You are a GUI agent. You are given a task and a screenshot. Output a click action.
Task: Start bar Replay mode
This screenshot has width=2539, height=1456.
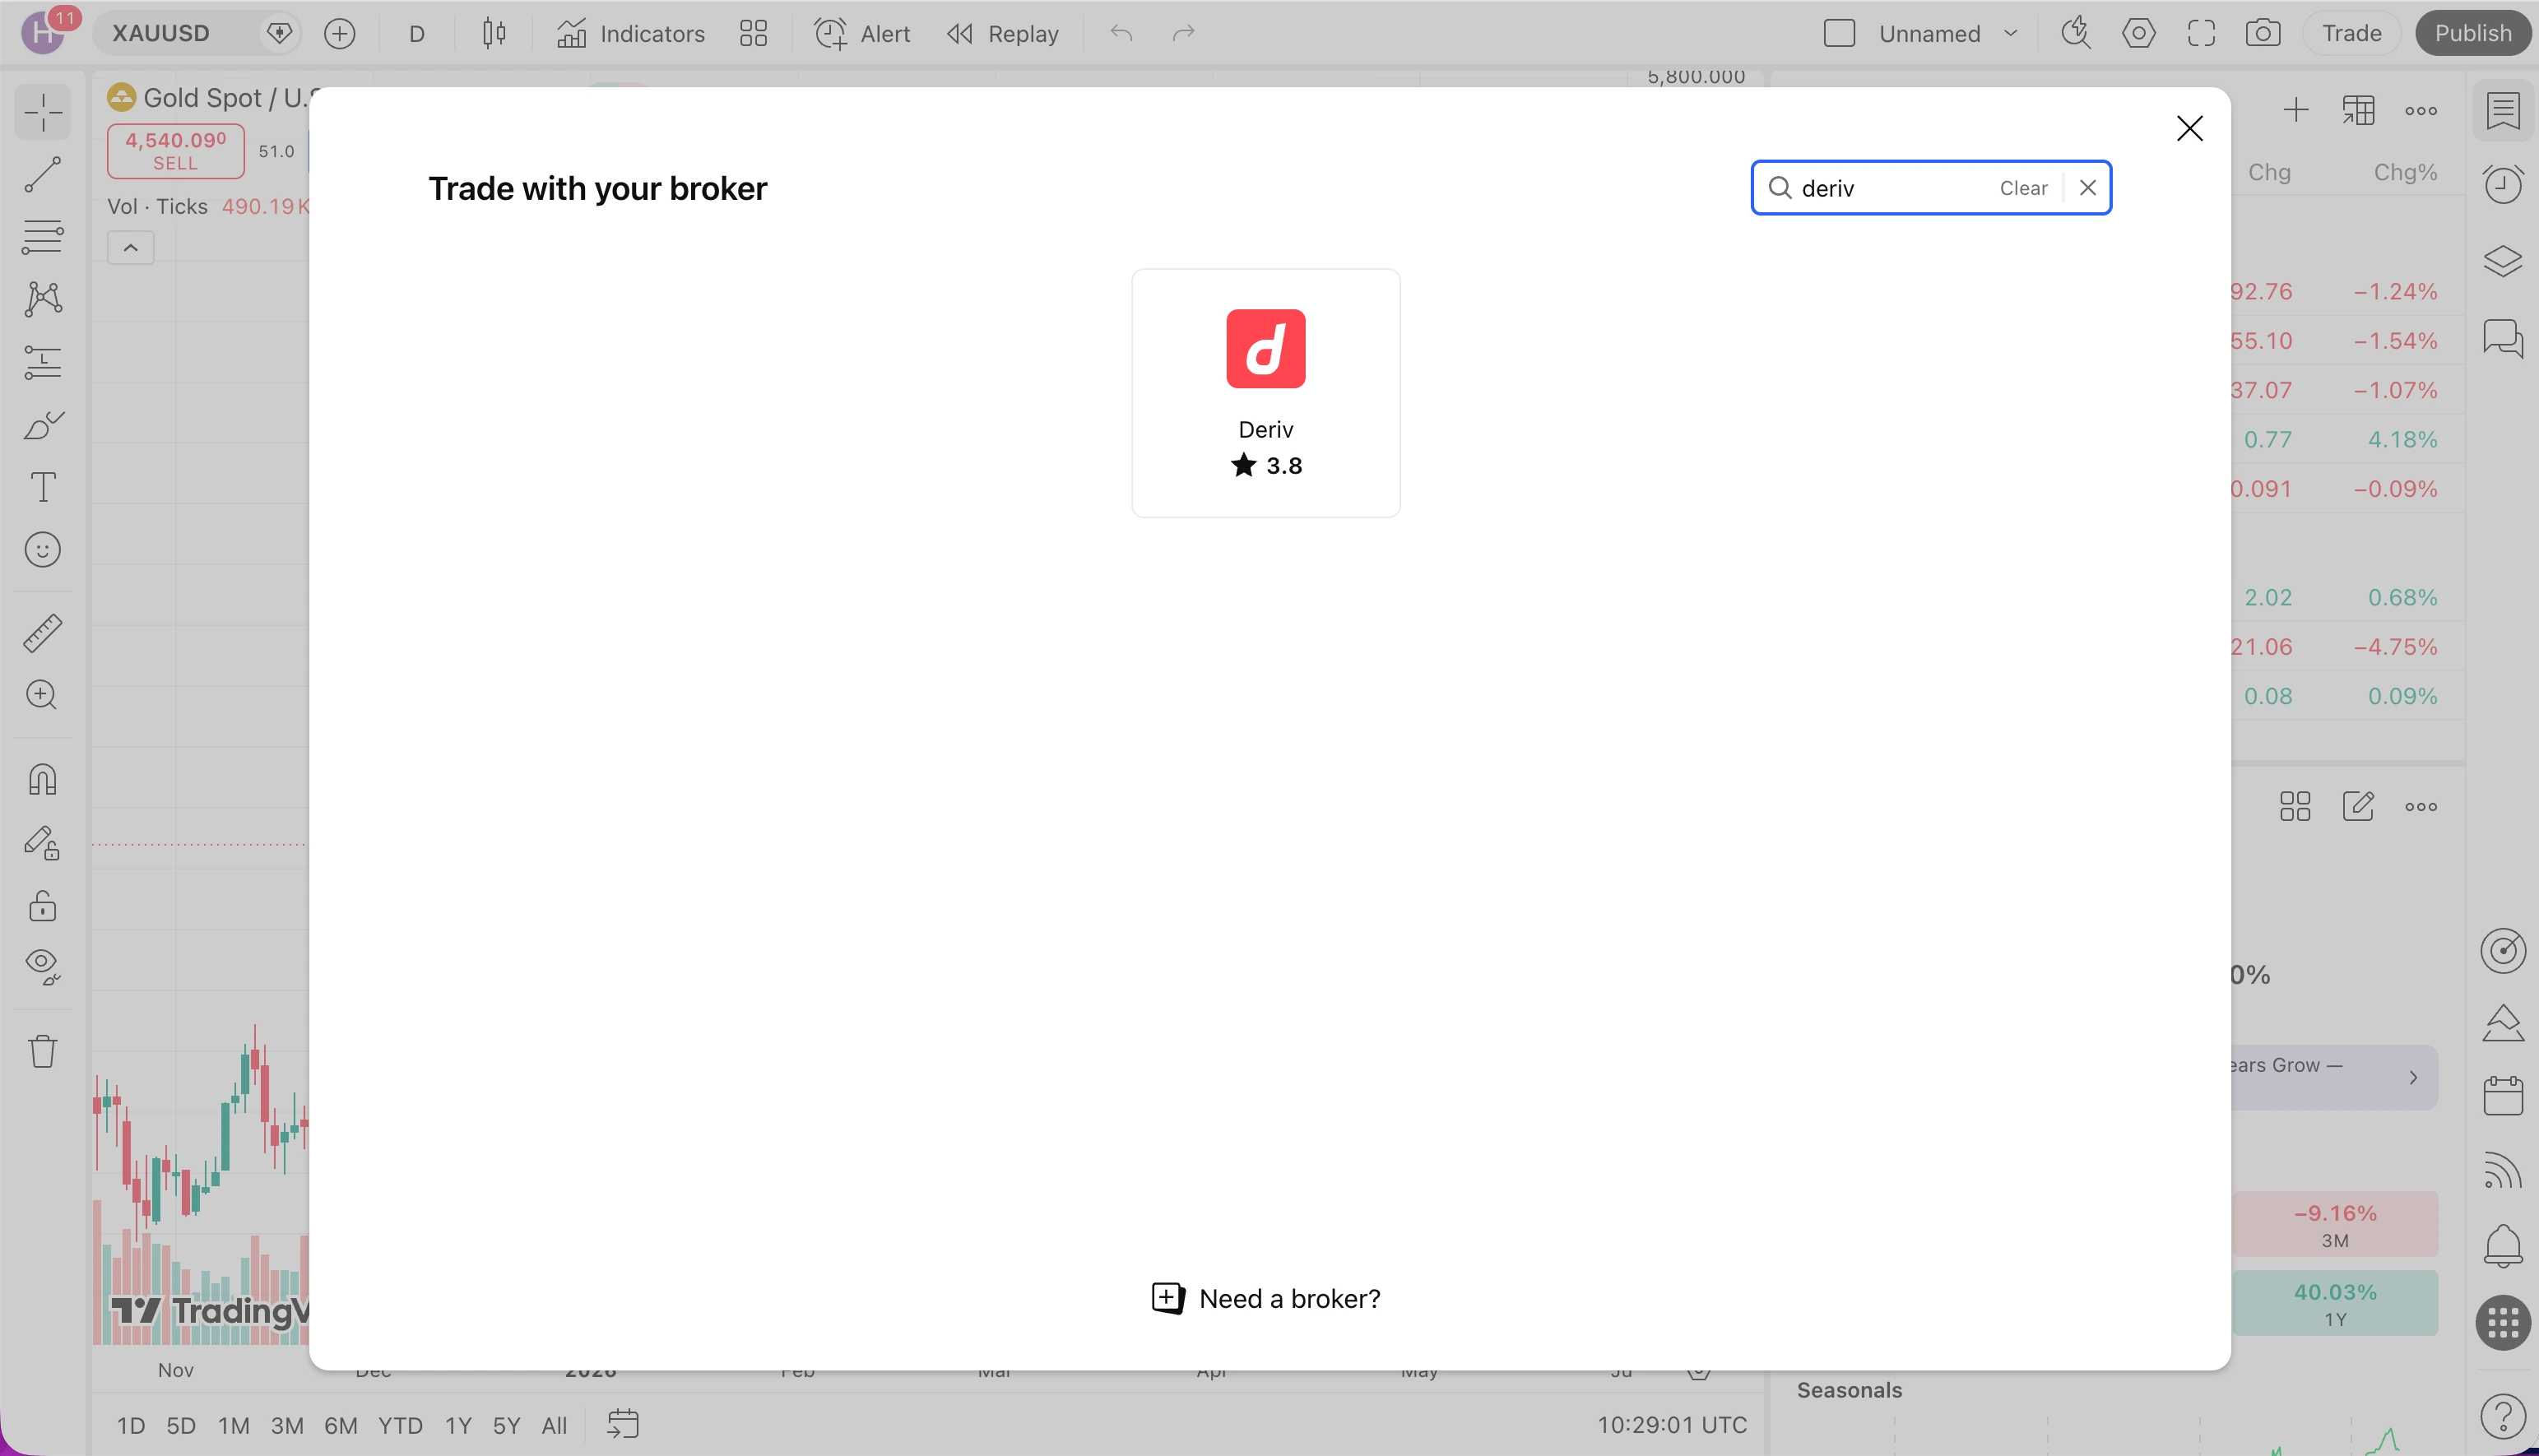coord(1003,33)
